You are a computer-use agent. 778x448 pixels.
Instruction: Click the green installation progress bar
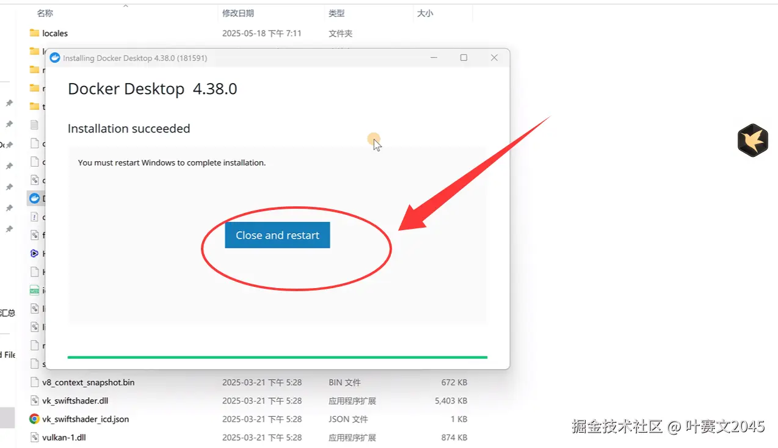click(277, 356)
